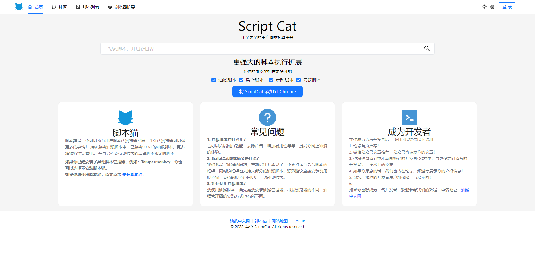Image resolution: width=535 pixels, height=265 pixels.
Task: Open the 社区 community menu item
Action: (x=59, y=7)
